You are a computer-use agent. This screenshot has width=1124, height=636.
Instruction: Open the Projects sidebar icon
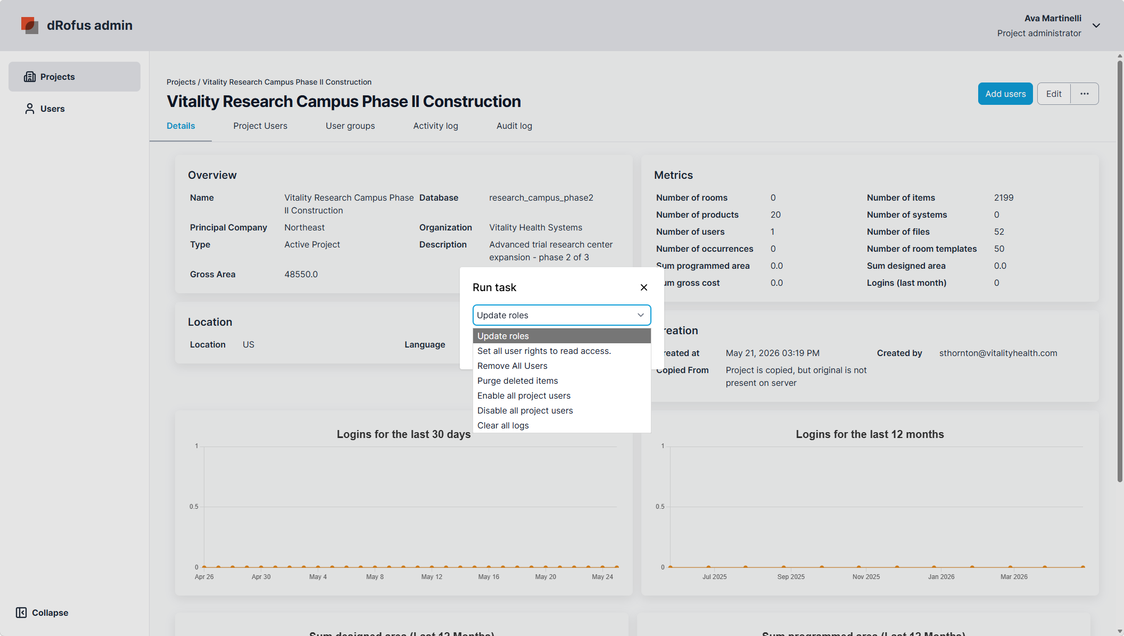(x=30, y=77)
